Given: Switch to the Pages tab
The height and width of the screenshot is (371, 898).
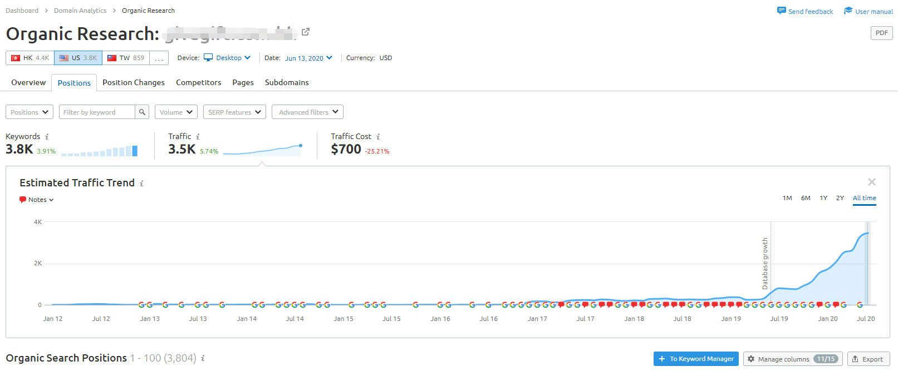Looking at the screenshot, I should [x=243, y=82].
